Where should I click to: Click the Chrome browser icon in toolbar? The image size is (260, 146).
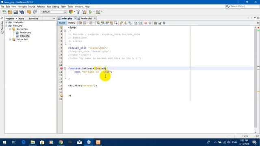click(x=71, y=12)
